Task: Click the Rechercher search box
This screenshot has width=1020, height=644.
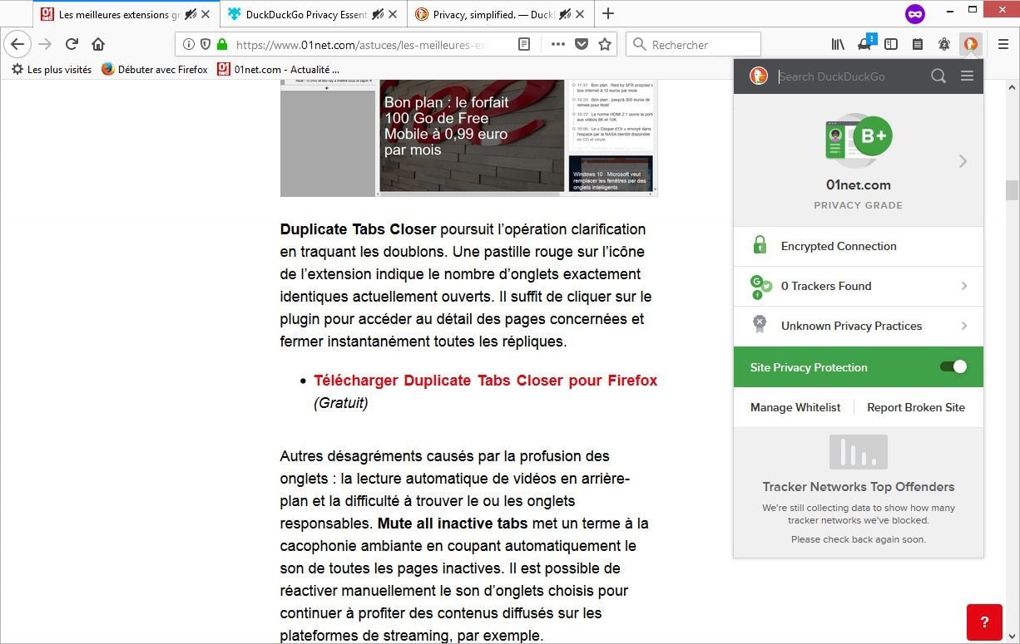Action: point(693,44)
